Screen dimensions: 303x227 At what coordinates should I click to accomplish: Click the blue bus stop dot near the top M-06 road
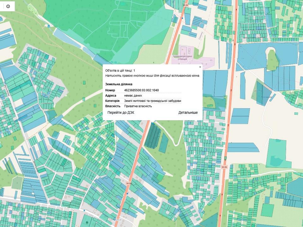182,18
